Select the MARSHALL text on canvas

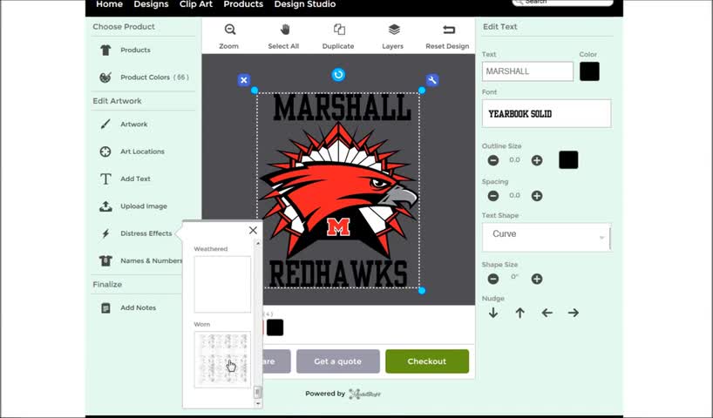(x=342, y=108)
